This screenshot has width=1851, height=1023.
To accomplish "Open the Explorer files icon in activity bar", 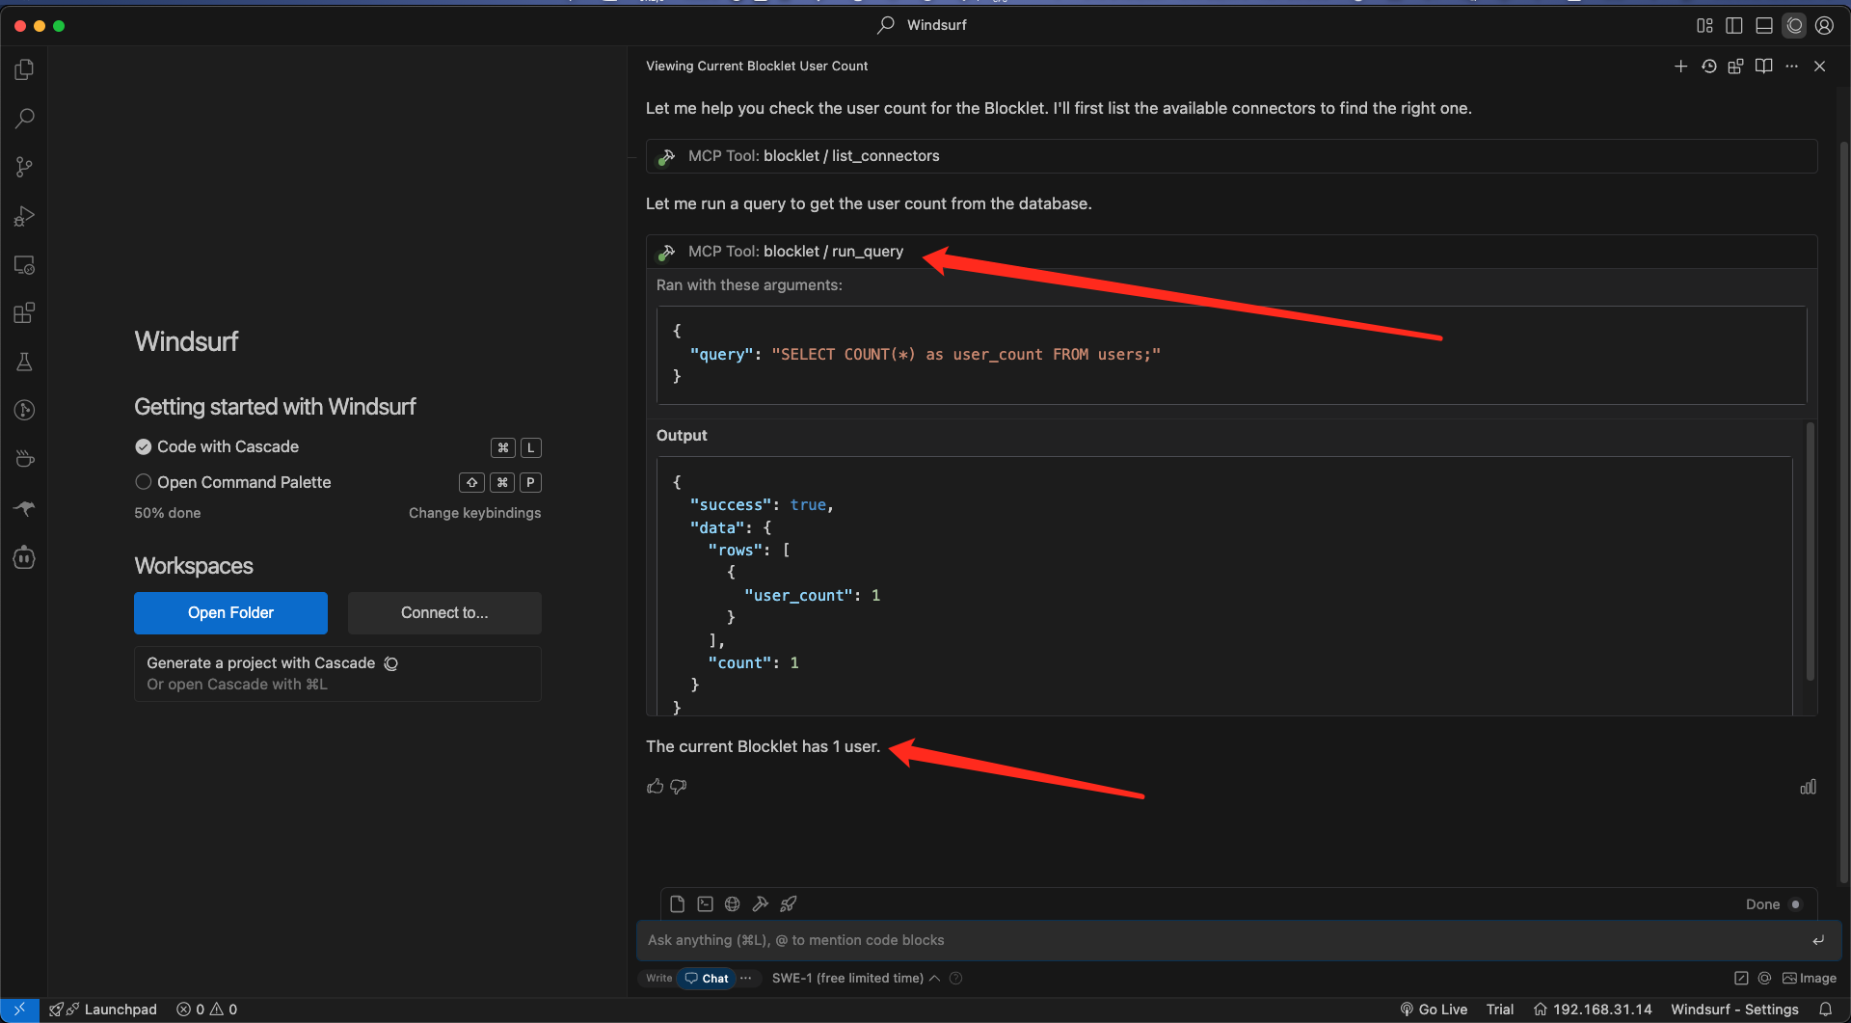I will [x=24, y=69].
